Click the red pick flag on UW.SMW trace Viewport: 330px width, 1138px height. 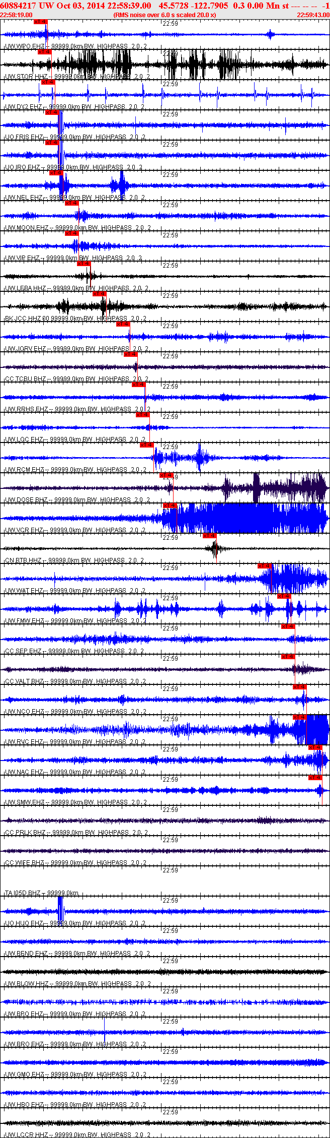315,777
